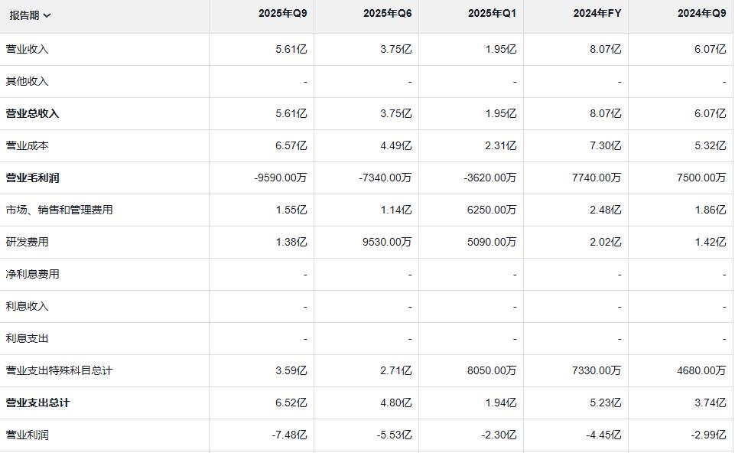Click the 营业毛利润 row label
This screenshot has height=453, width=735.
tap(32, 178)
